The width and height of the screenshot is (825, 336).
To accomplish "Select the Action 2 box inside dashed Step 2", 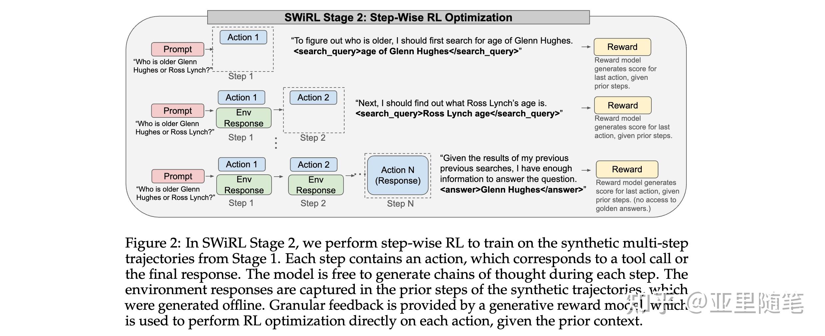I will coord(313,97).
